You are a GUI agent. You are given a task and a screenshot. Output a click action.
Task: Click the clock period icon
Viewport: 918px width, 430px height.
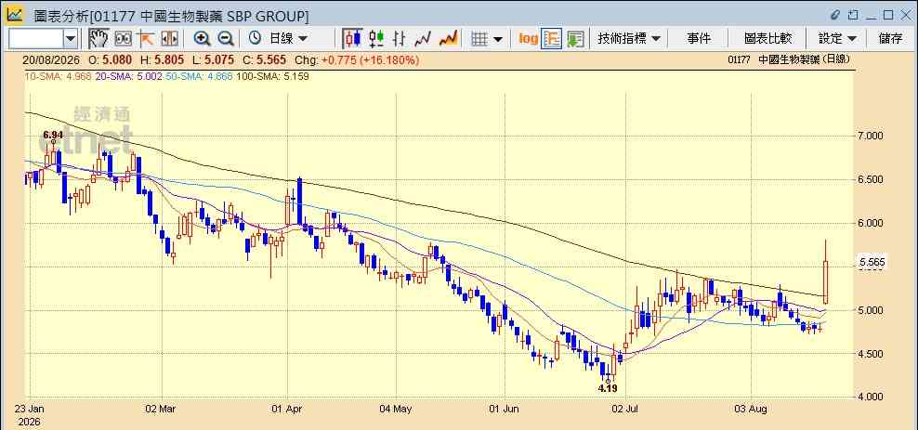click(x=255, y=39)
